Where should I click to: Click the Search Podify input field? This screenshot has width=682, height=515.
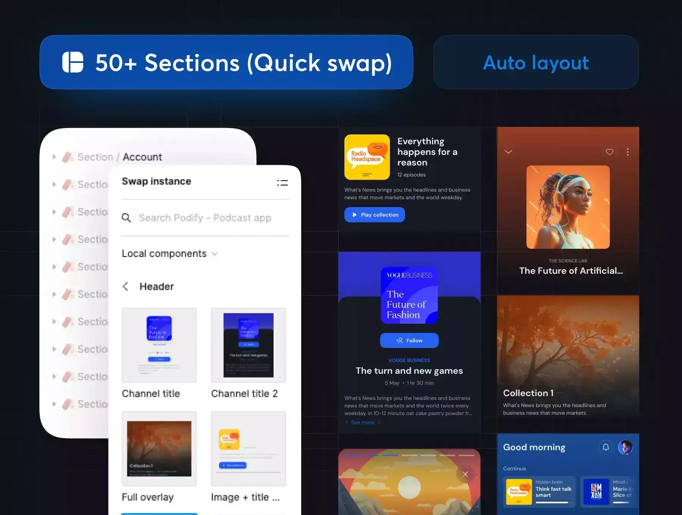pos(205,218)
